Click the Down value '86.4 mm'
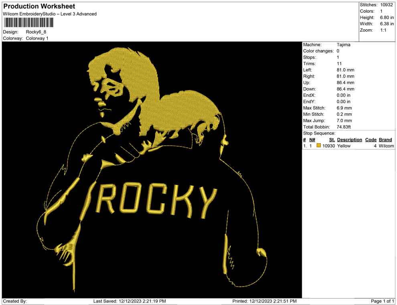Viewport: 397px width, 305px height. (345, 89)
